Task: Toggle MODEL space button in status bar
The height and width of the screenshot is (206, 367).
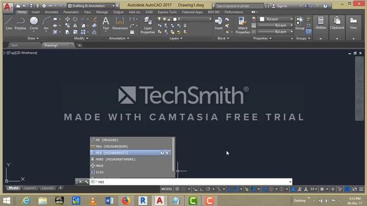Action: (167, 189)
